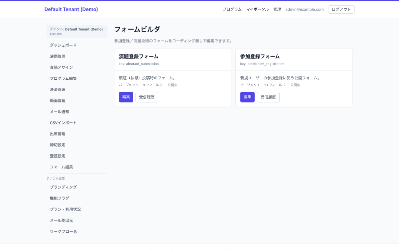This screenshot has height=249, width=399.
Task: Go to マイポータル in top navigation
Action: [x=257, y=9]
